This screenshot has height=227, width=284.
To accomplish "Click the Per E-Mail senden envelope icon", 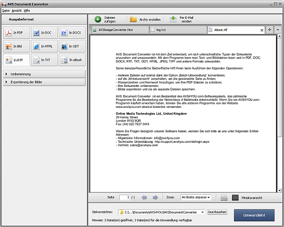I will [x=173, y=19].
